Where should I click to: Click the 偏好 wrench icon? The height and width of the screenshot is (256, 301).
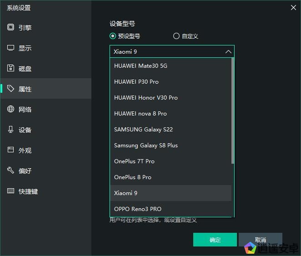point(10,170)
